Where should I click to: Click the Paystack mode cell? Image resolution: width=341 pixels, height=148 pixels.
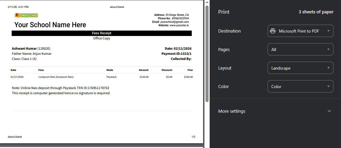coord(111,77)
